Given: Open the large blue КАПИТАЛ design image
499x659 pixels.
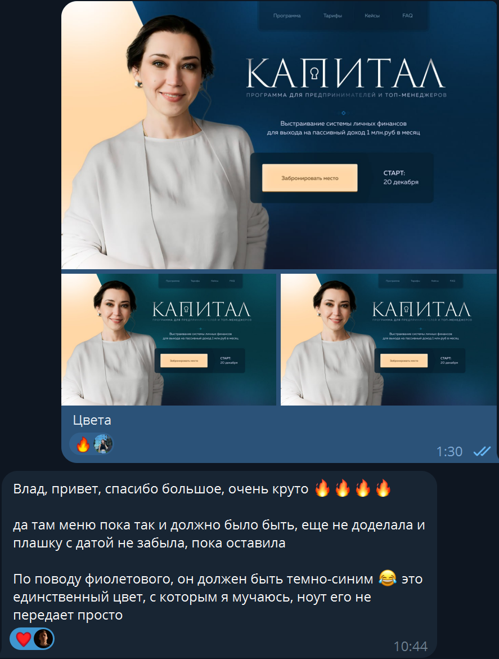Looking at the screenshot, I should point(279,135).
